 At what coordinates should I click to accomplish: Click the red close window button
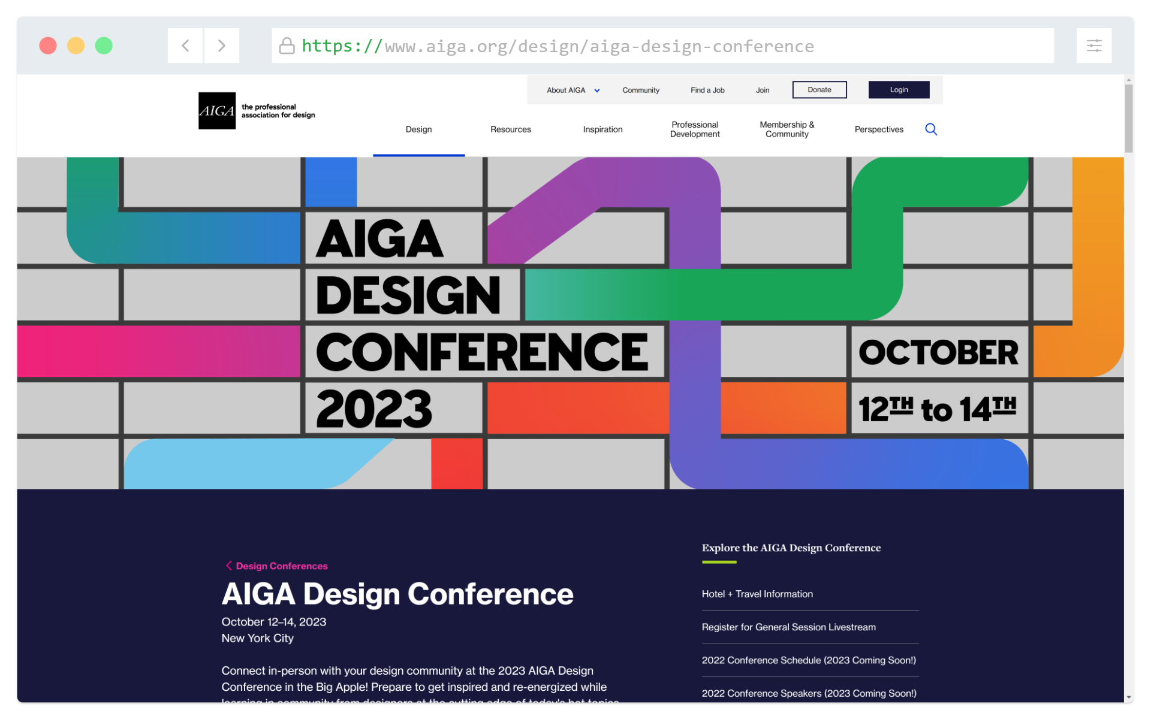pyautogui.click(x=48, y=46)
